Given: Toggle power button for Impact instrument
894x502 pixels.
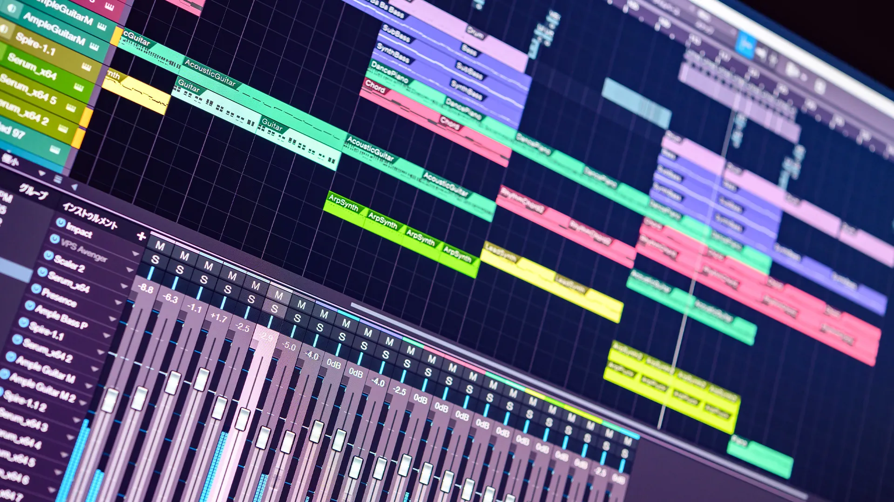Looking at the screenshot, I should (x=61, y=223).
